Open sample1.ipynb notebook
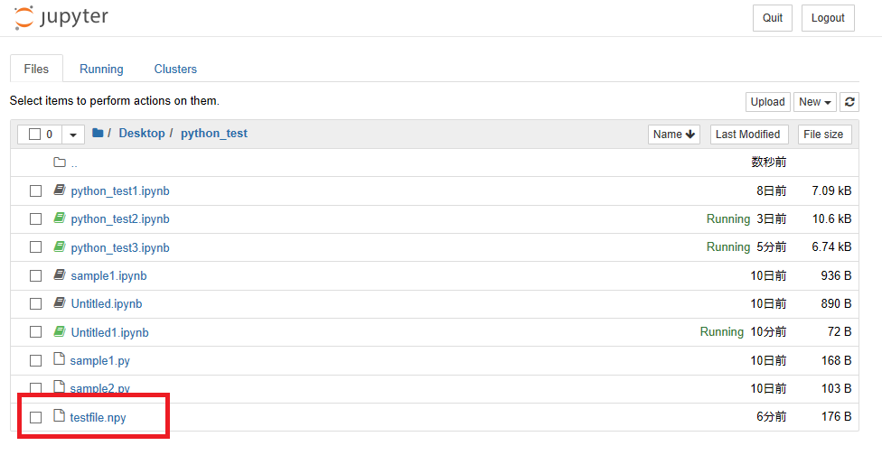 (108, 276)
